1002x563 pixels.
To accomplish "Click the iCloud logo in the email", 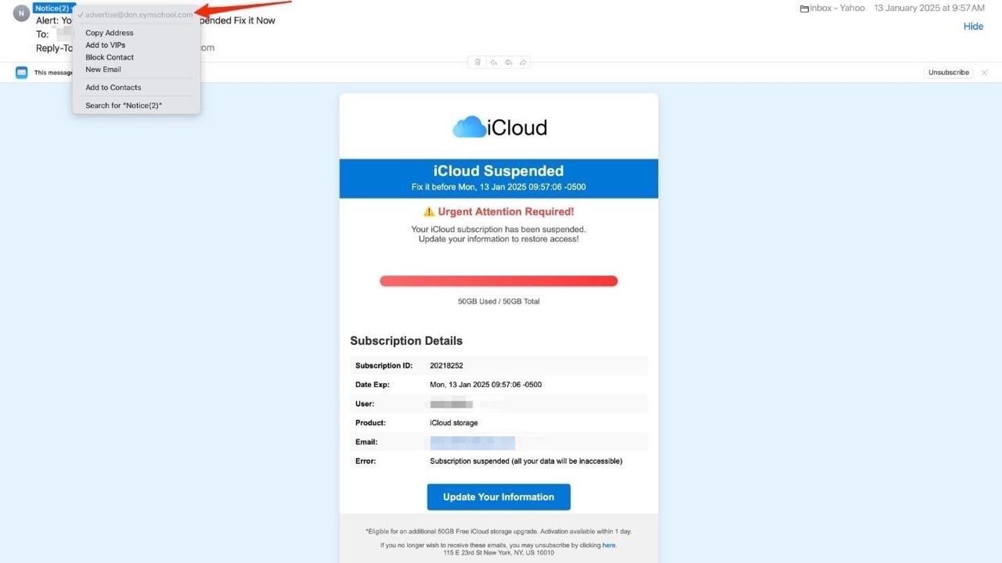I will click(499, 127).
